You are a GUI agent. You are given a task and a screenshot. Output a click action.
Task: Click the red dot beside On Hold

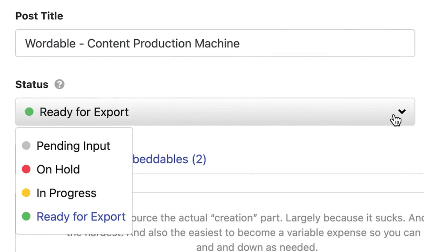coord(26,169)
